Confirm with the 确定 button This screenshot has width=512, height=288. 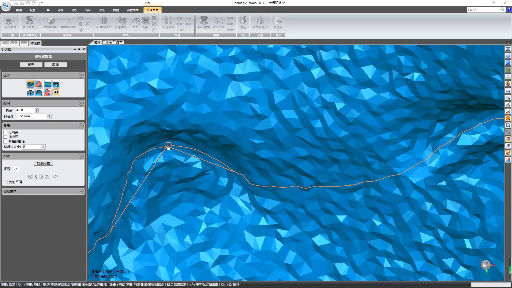[31, 65]
